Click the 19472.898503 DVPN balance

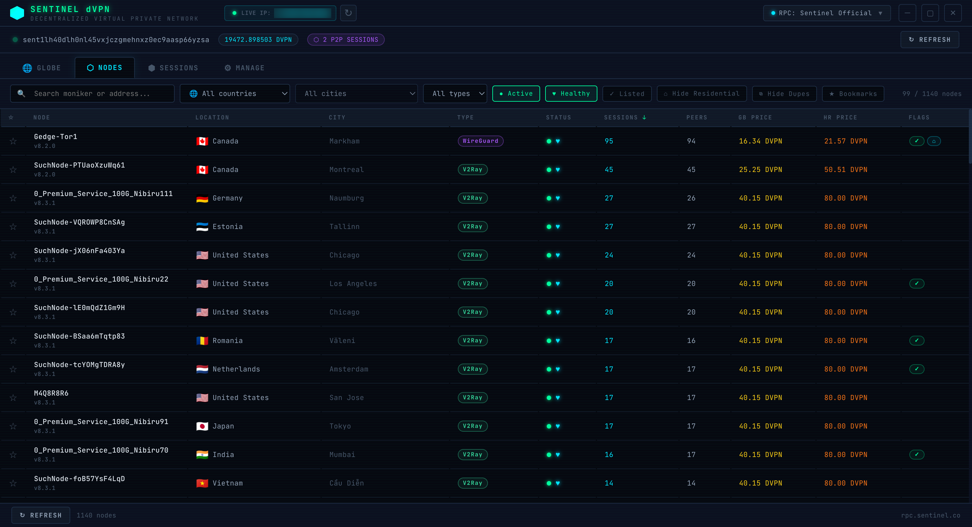point(258,40)
